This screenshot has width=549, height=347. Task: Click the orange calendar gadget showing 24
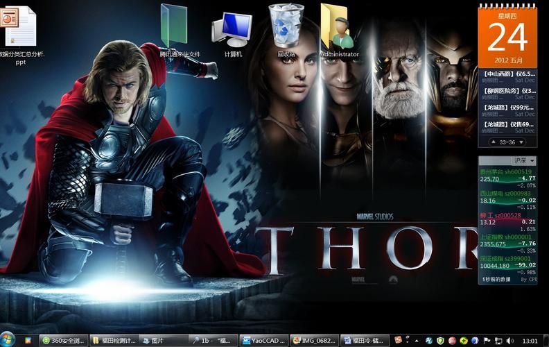(507, 36)
